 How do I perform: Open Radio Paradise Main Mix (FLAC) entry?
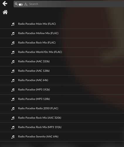[x=62, y=24]
